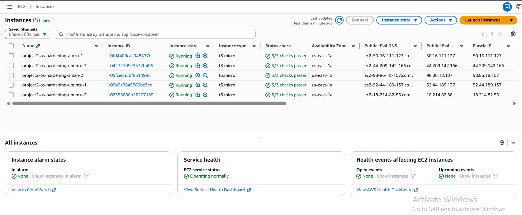Refresh the instances list
The width and height of the screenshot is (522, 215).
point(339,20)
